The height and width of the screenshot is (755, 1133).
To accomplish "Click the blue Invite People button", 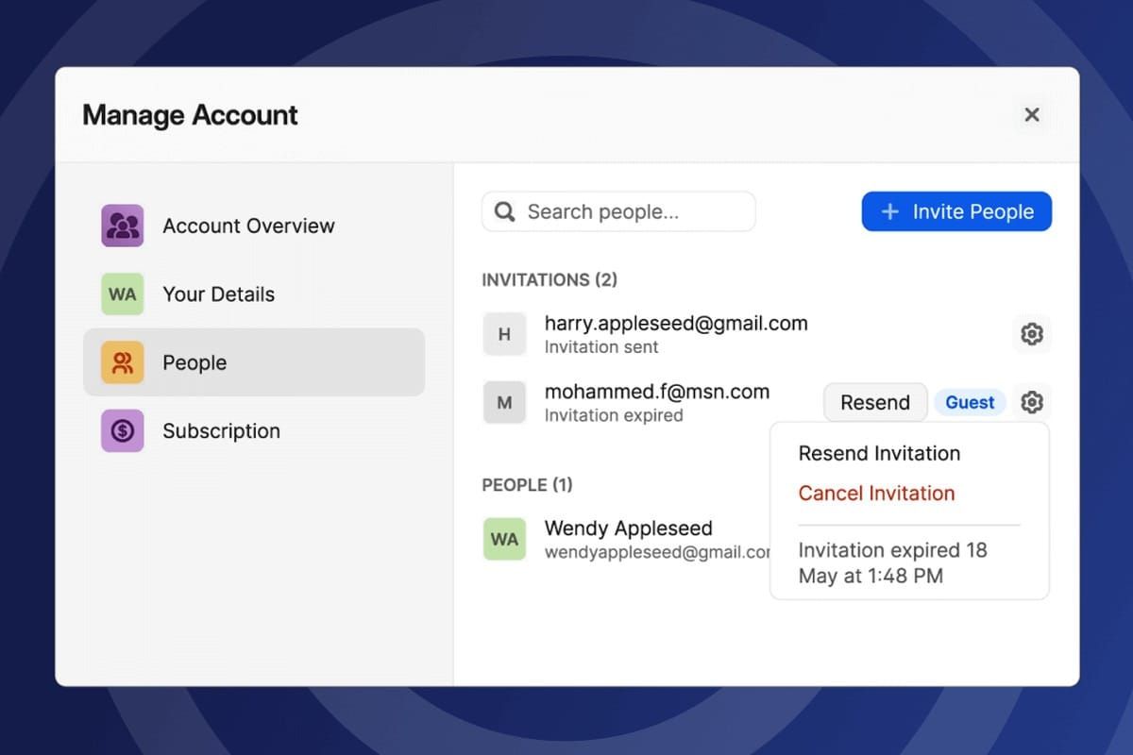I will [x=956, y=211].
